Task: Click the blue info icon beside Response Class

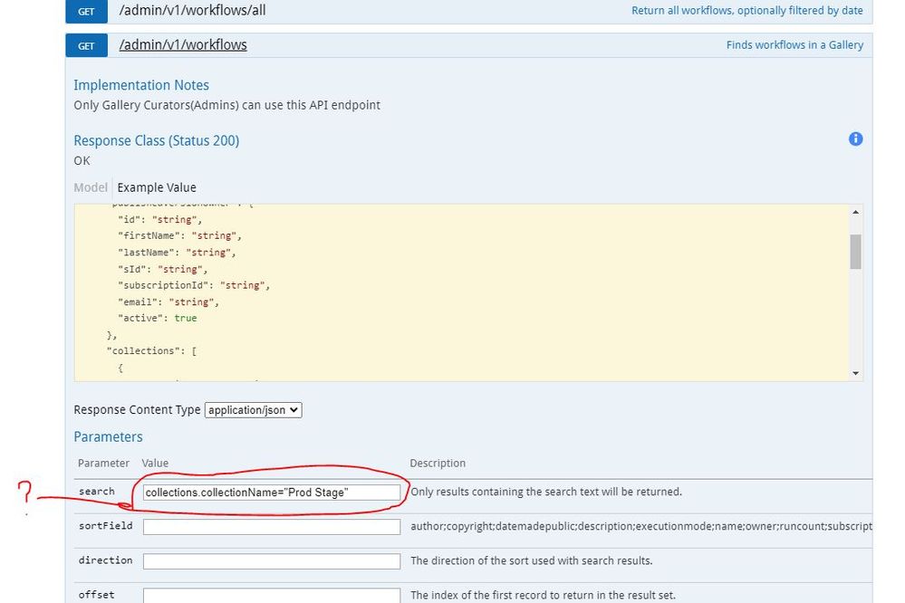Action: (855, 139)
